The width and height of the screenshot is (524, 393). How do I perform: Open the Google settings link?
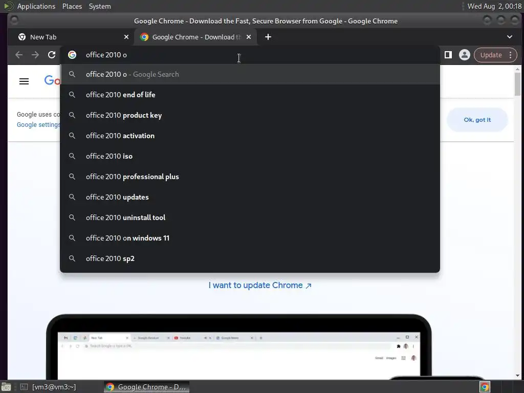click(x=38, y=125)
